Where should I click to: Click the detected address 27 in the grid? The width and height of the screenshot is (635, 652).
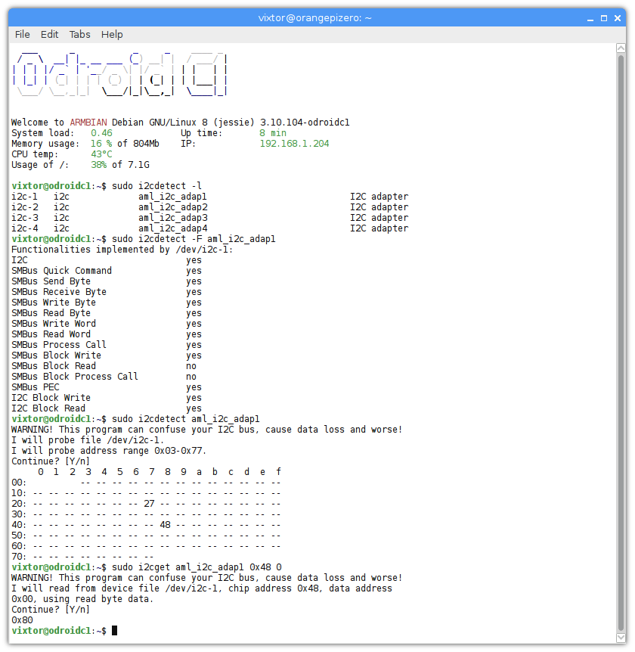150,503
